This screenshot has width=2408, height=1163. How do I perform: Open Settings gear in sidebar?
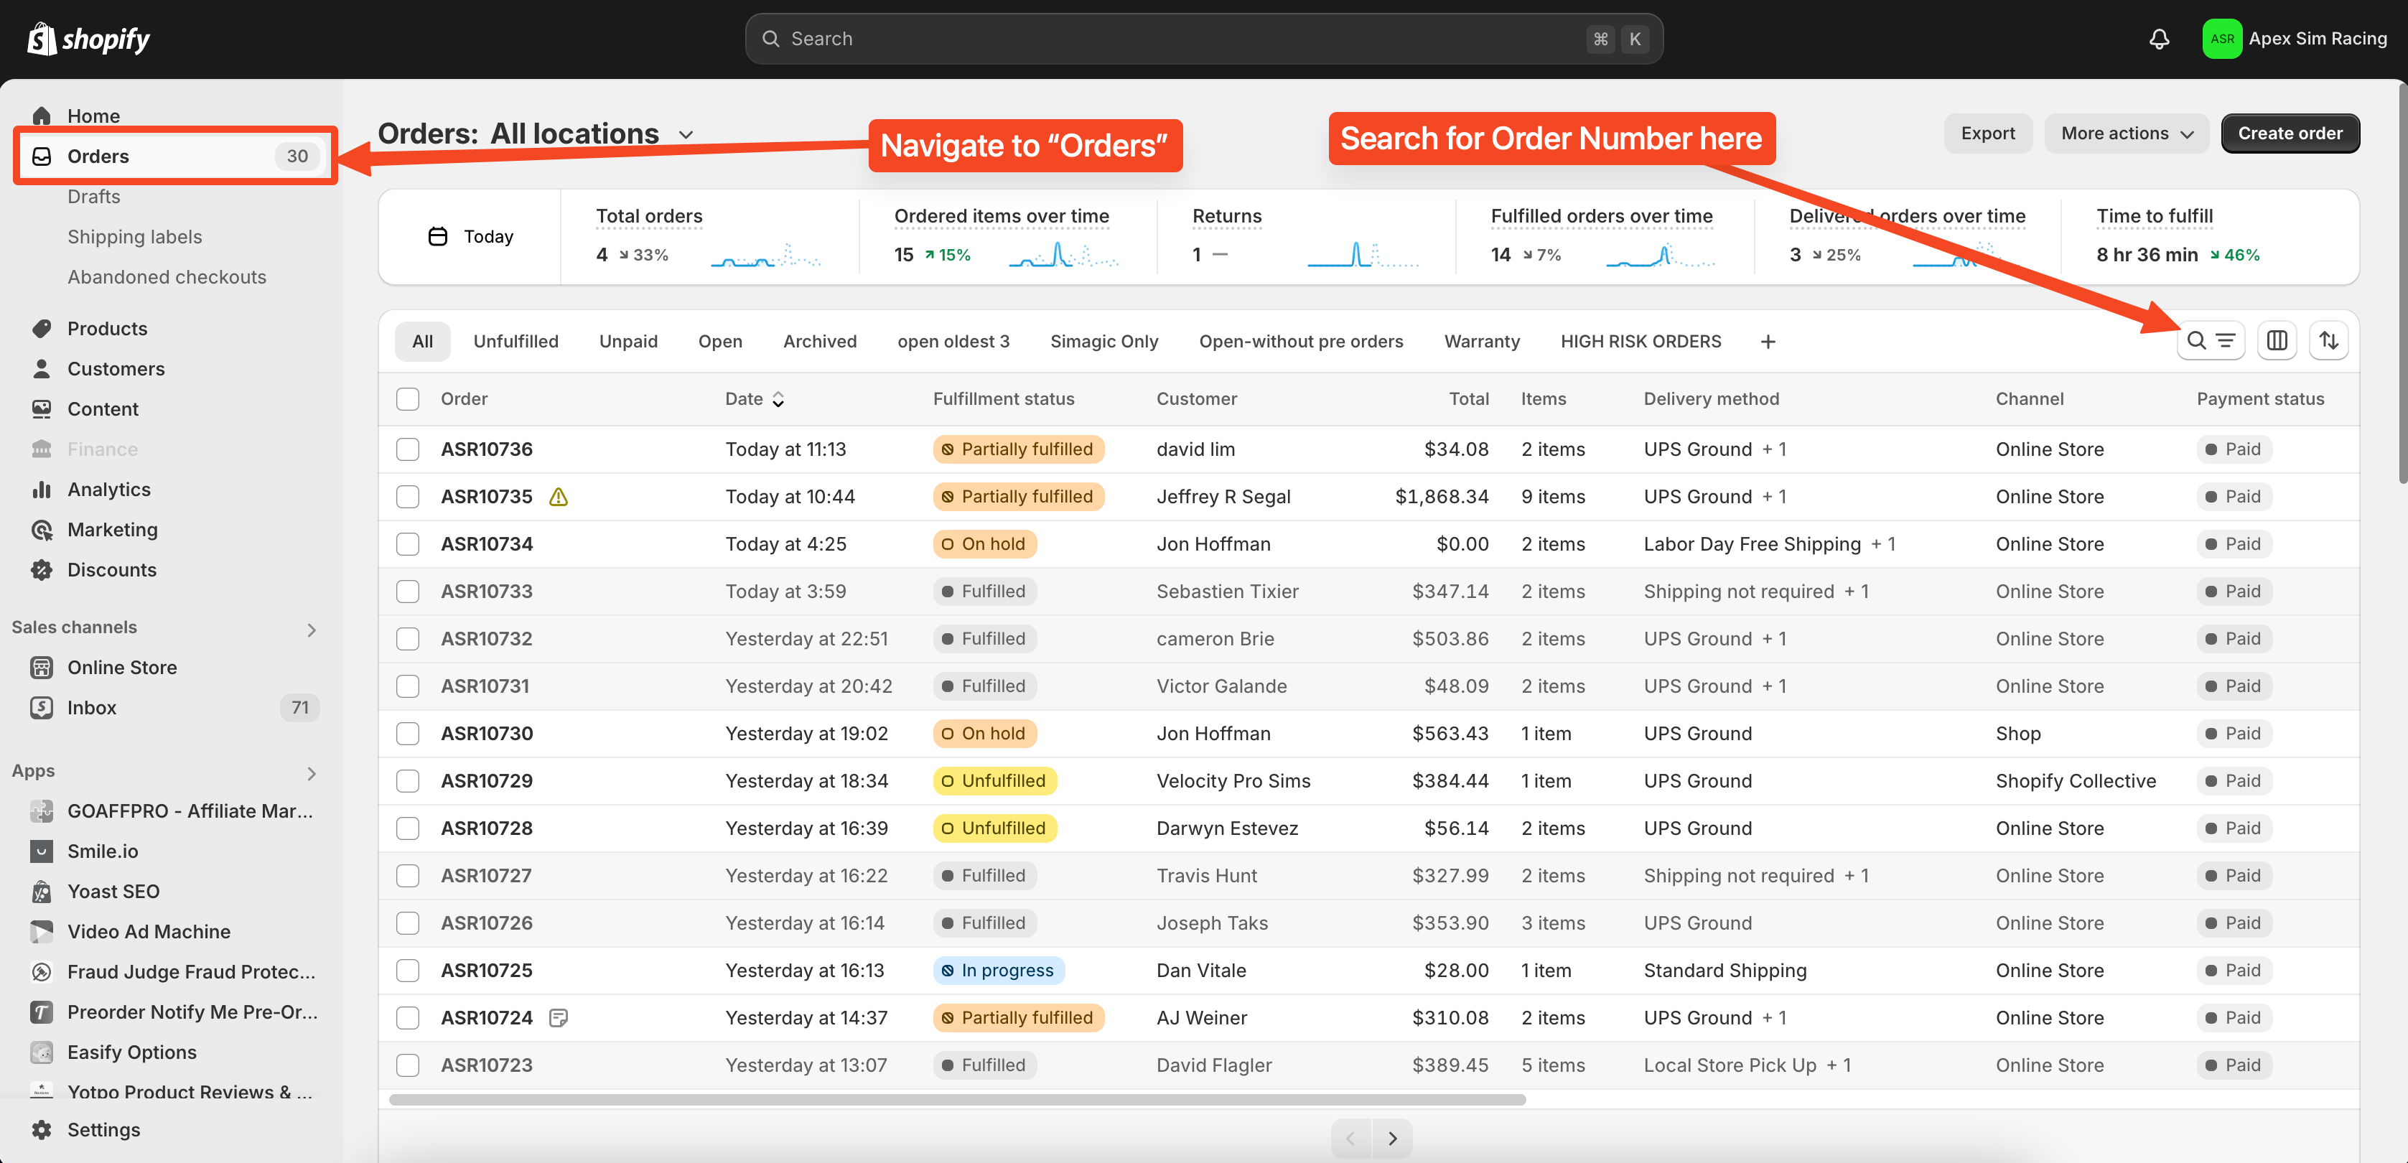tap(42, 1129)
